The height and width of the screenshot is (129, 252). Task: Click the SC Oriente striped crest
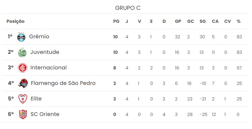[x=23, y=114]
